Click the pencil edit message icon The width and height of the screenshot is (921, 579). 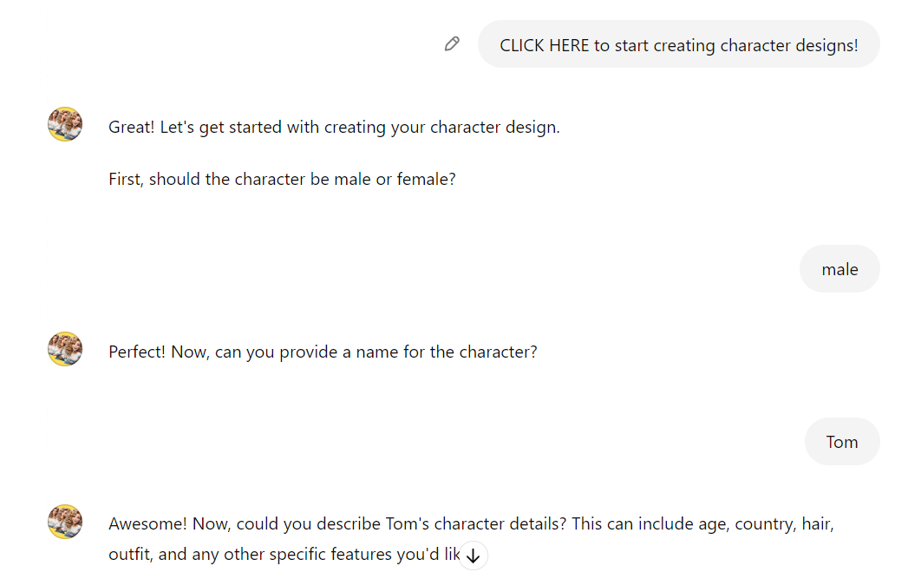tap(452, 44)
